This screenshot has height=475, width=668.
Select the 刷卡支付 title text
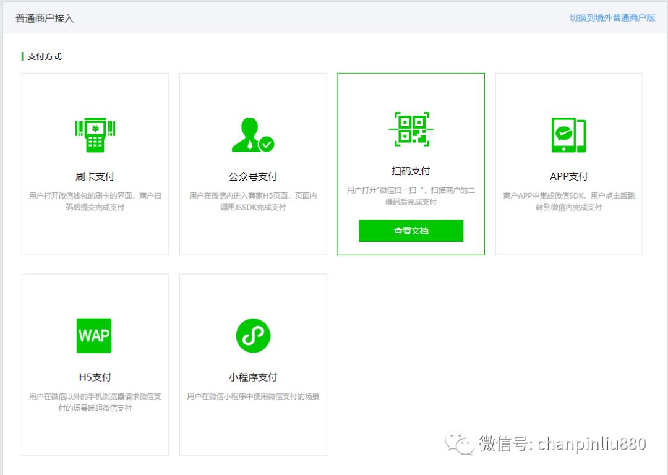pos(95,176)
